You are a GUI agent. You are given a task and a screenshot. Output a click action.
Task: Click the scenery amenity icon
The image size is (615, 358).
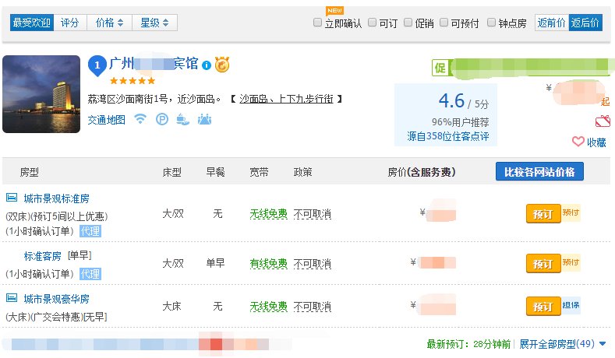(x=204, y=119)
